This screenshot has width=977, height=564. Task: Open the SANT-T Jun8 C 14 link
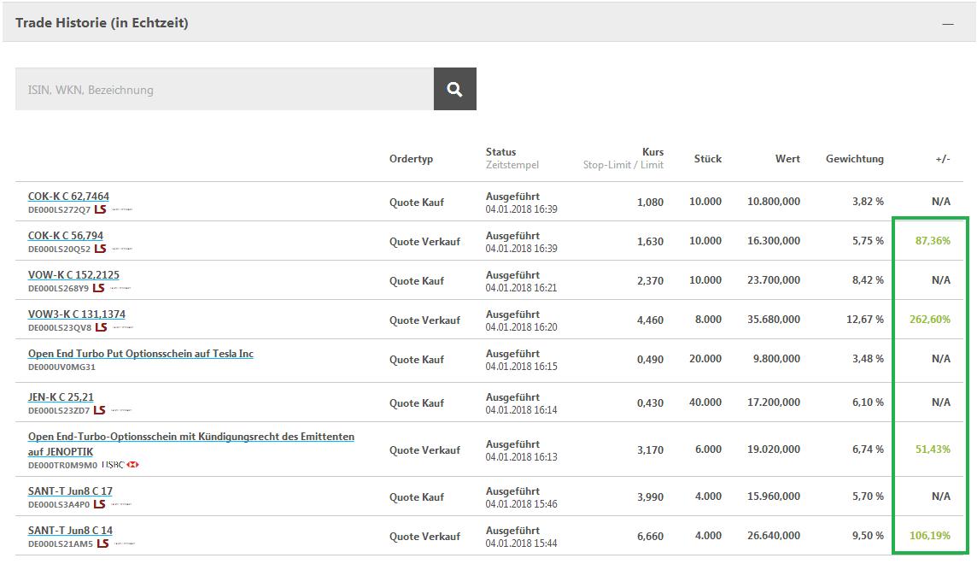(x=70, y=531)
